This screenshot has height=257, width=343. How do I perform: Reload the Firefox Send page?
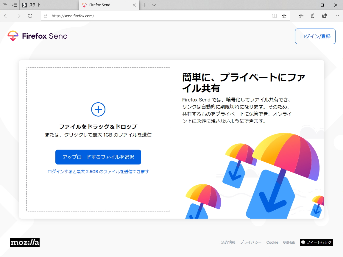tap(30, 16)
